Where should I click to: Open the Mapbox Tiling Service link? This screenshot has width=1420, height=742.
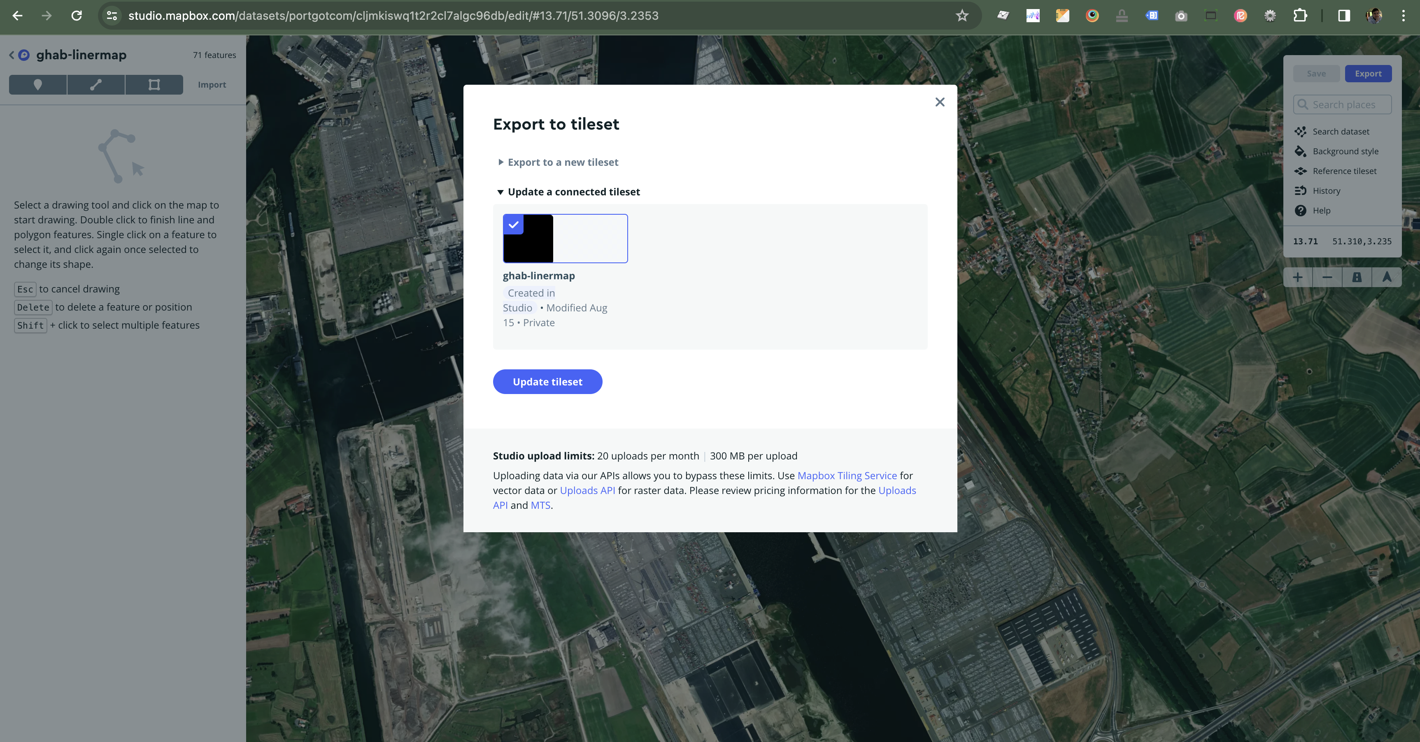pos(847,476)
